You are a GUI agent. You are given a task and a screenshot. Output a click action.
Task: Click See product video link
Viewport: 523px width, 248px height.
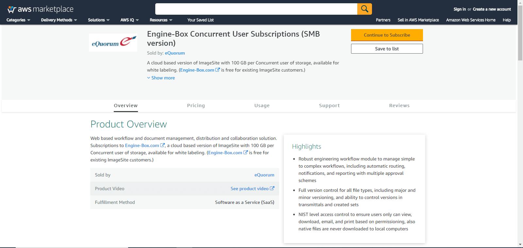point(249,189)
